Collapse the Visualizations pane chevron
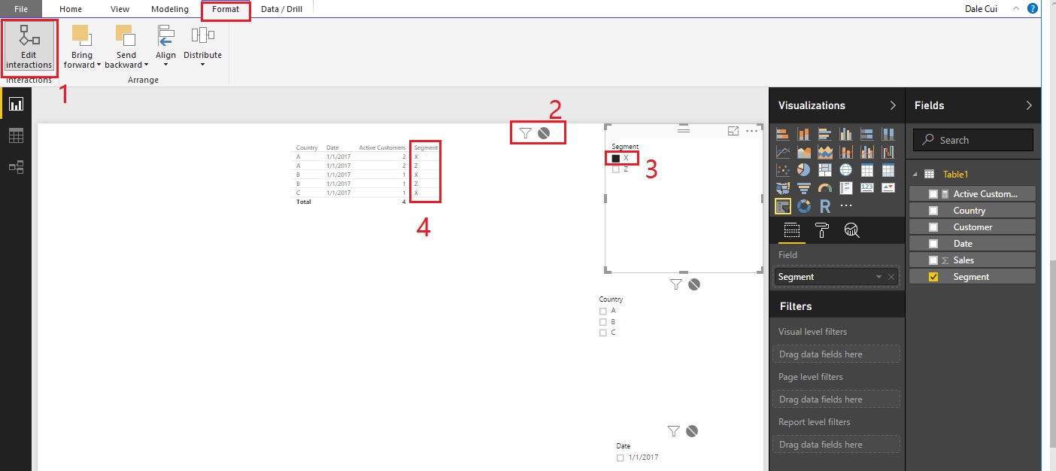The image size is (1056, 471). (x=893, y=105)
